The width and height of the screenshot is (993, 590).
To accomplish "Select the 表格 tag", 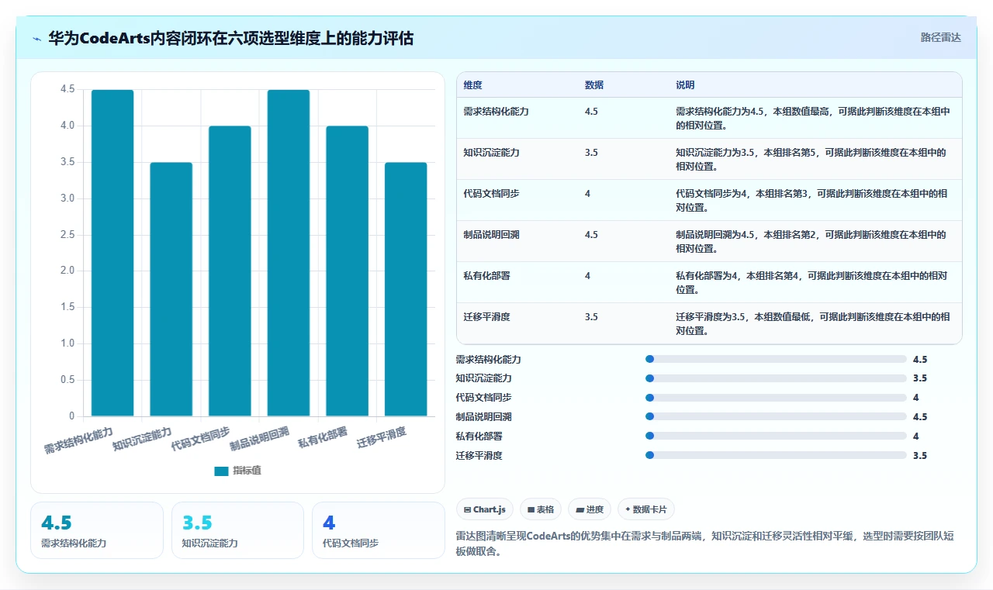I will (541, 509).
